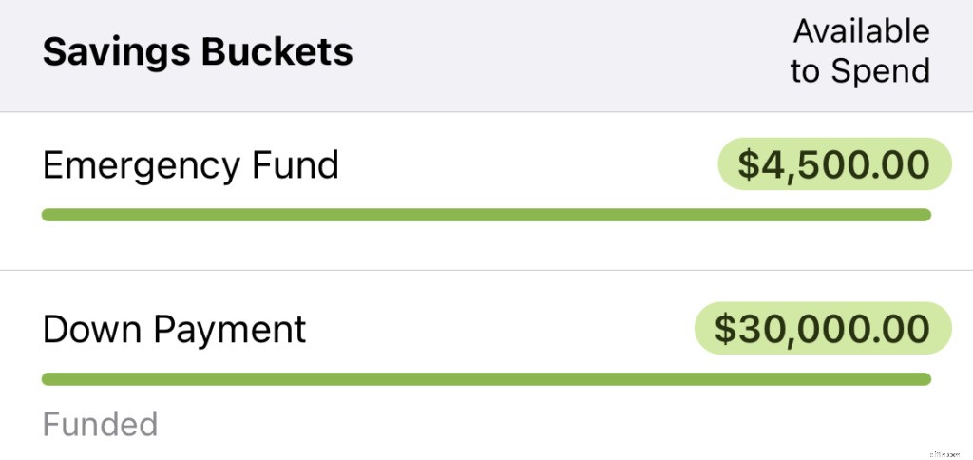Click the dollar sign in the $4,500.00 badge
This screenshot has height=460, width=973.
(x=750, y=164)
